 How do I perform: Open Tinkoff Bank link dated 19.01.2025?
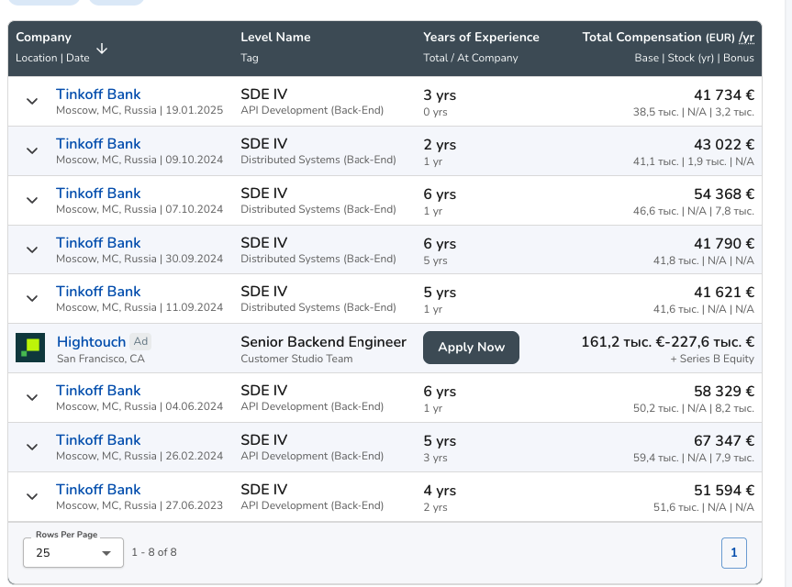pos(98,94)
